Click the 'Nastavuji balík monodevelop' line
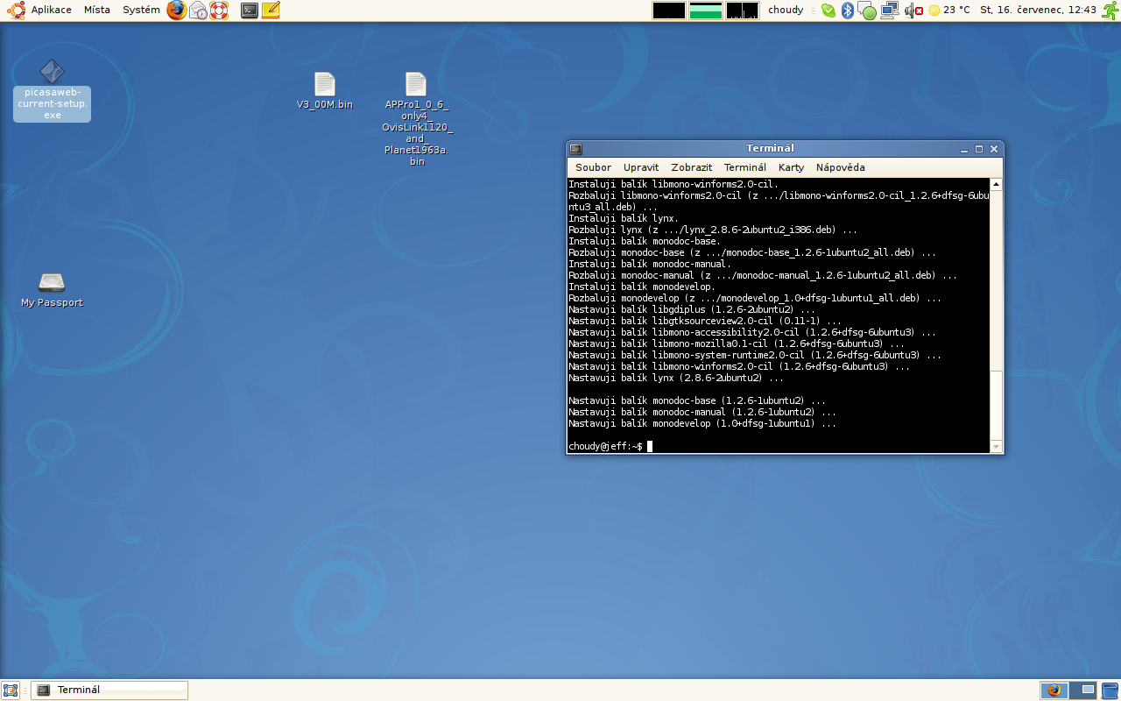The image size is (1121, 701). [x=702, y=424]
